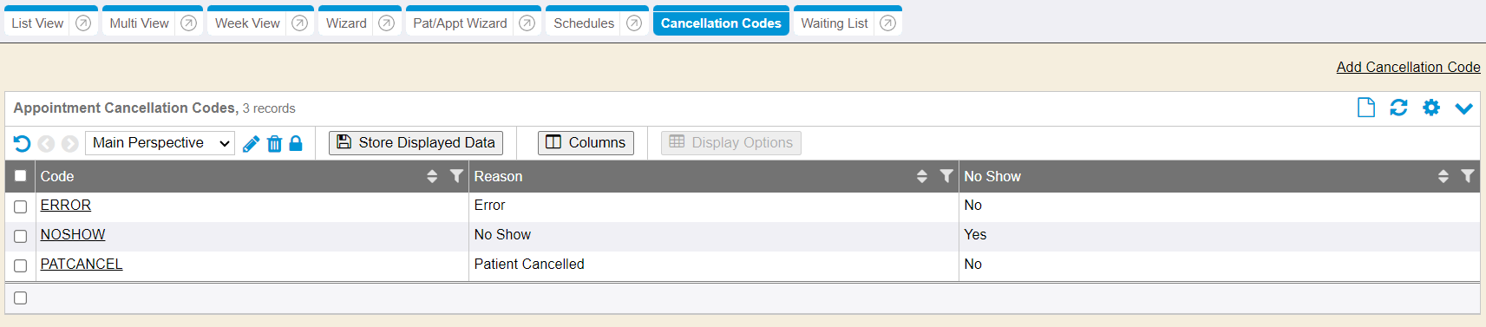The width and height of the screenshot is (1486, 327).
Task: Collapse the panel with the chevron arrow
Action: 1463,108
